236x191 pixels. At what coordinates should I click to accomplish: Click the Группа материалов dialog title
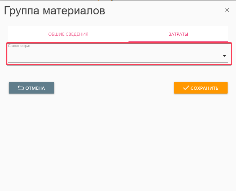[x=55, y=11]
